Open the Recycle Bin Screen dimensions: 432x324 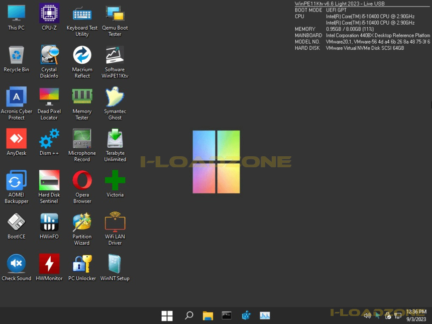coord(16,59)
